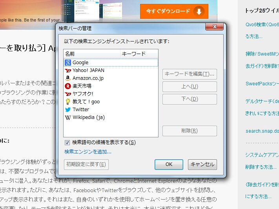This screenshot has width=279, height=209.
Task: Click the キャンセル button
Action: (x=202, y=164)
